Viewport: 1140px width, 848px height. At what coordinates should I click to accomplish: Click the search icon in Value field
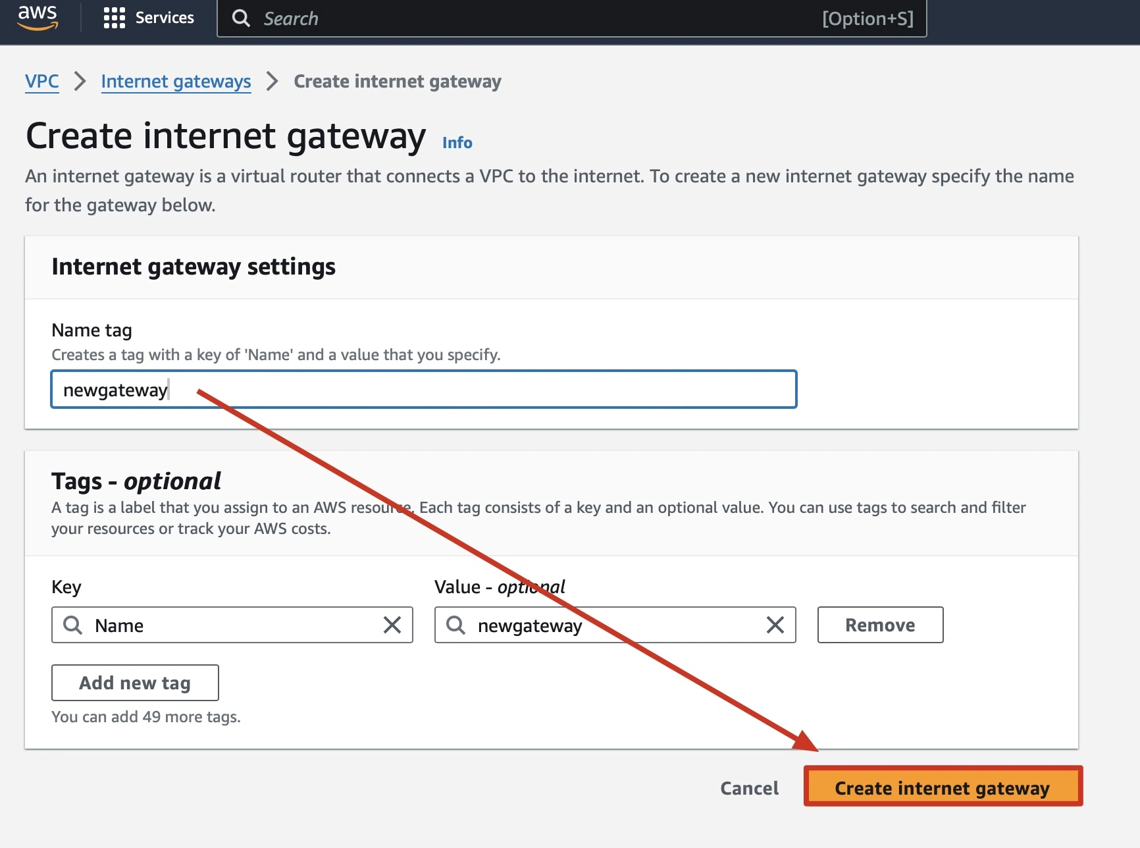point(455,625)
